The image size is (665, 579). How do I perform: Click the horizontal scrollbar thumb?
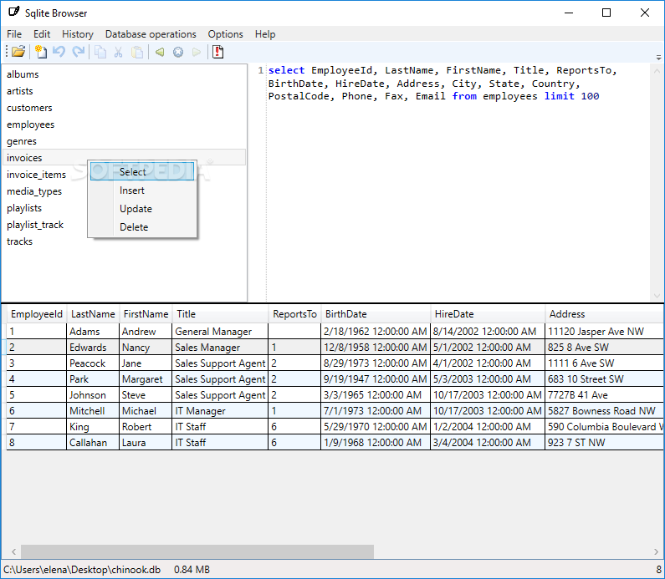pyautogui.click(x=197, y=551)
